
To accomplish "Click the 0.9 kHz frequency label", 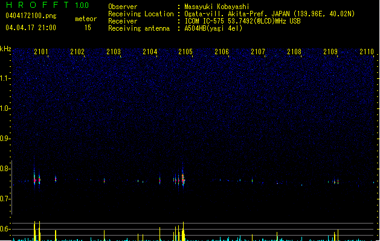I will (x=5, y=139).
